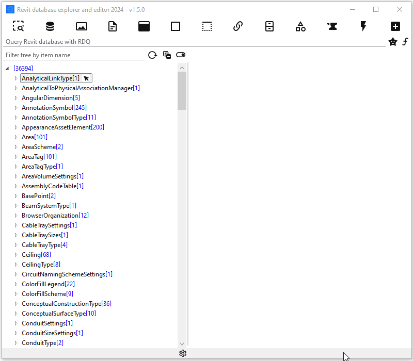Open the star favorites icon

(x=393, y=42)
